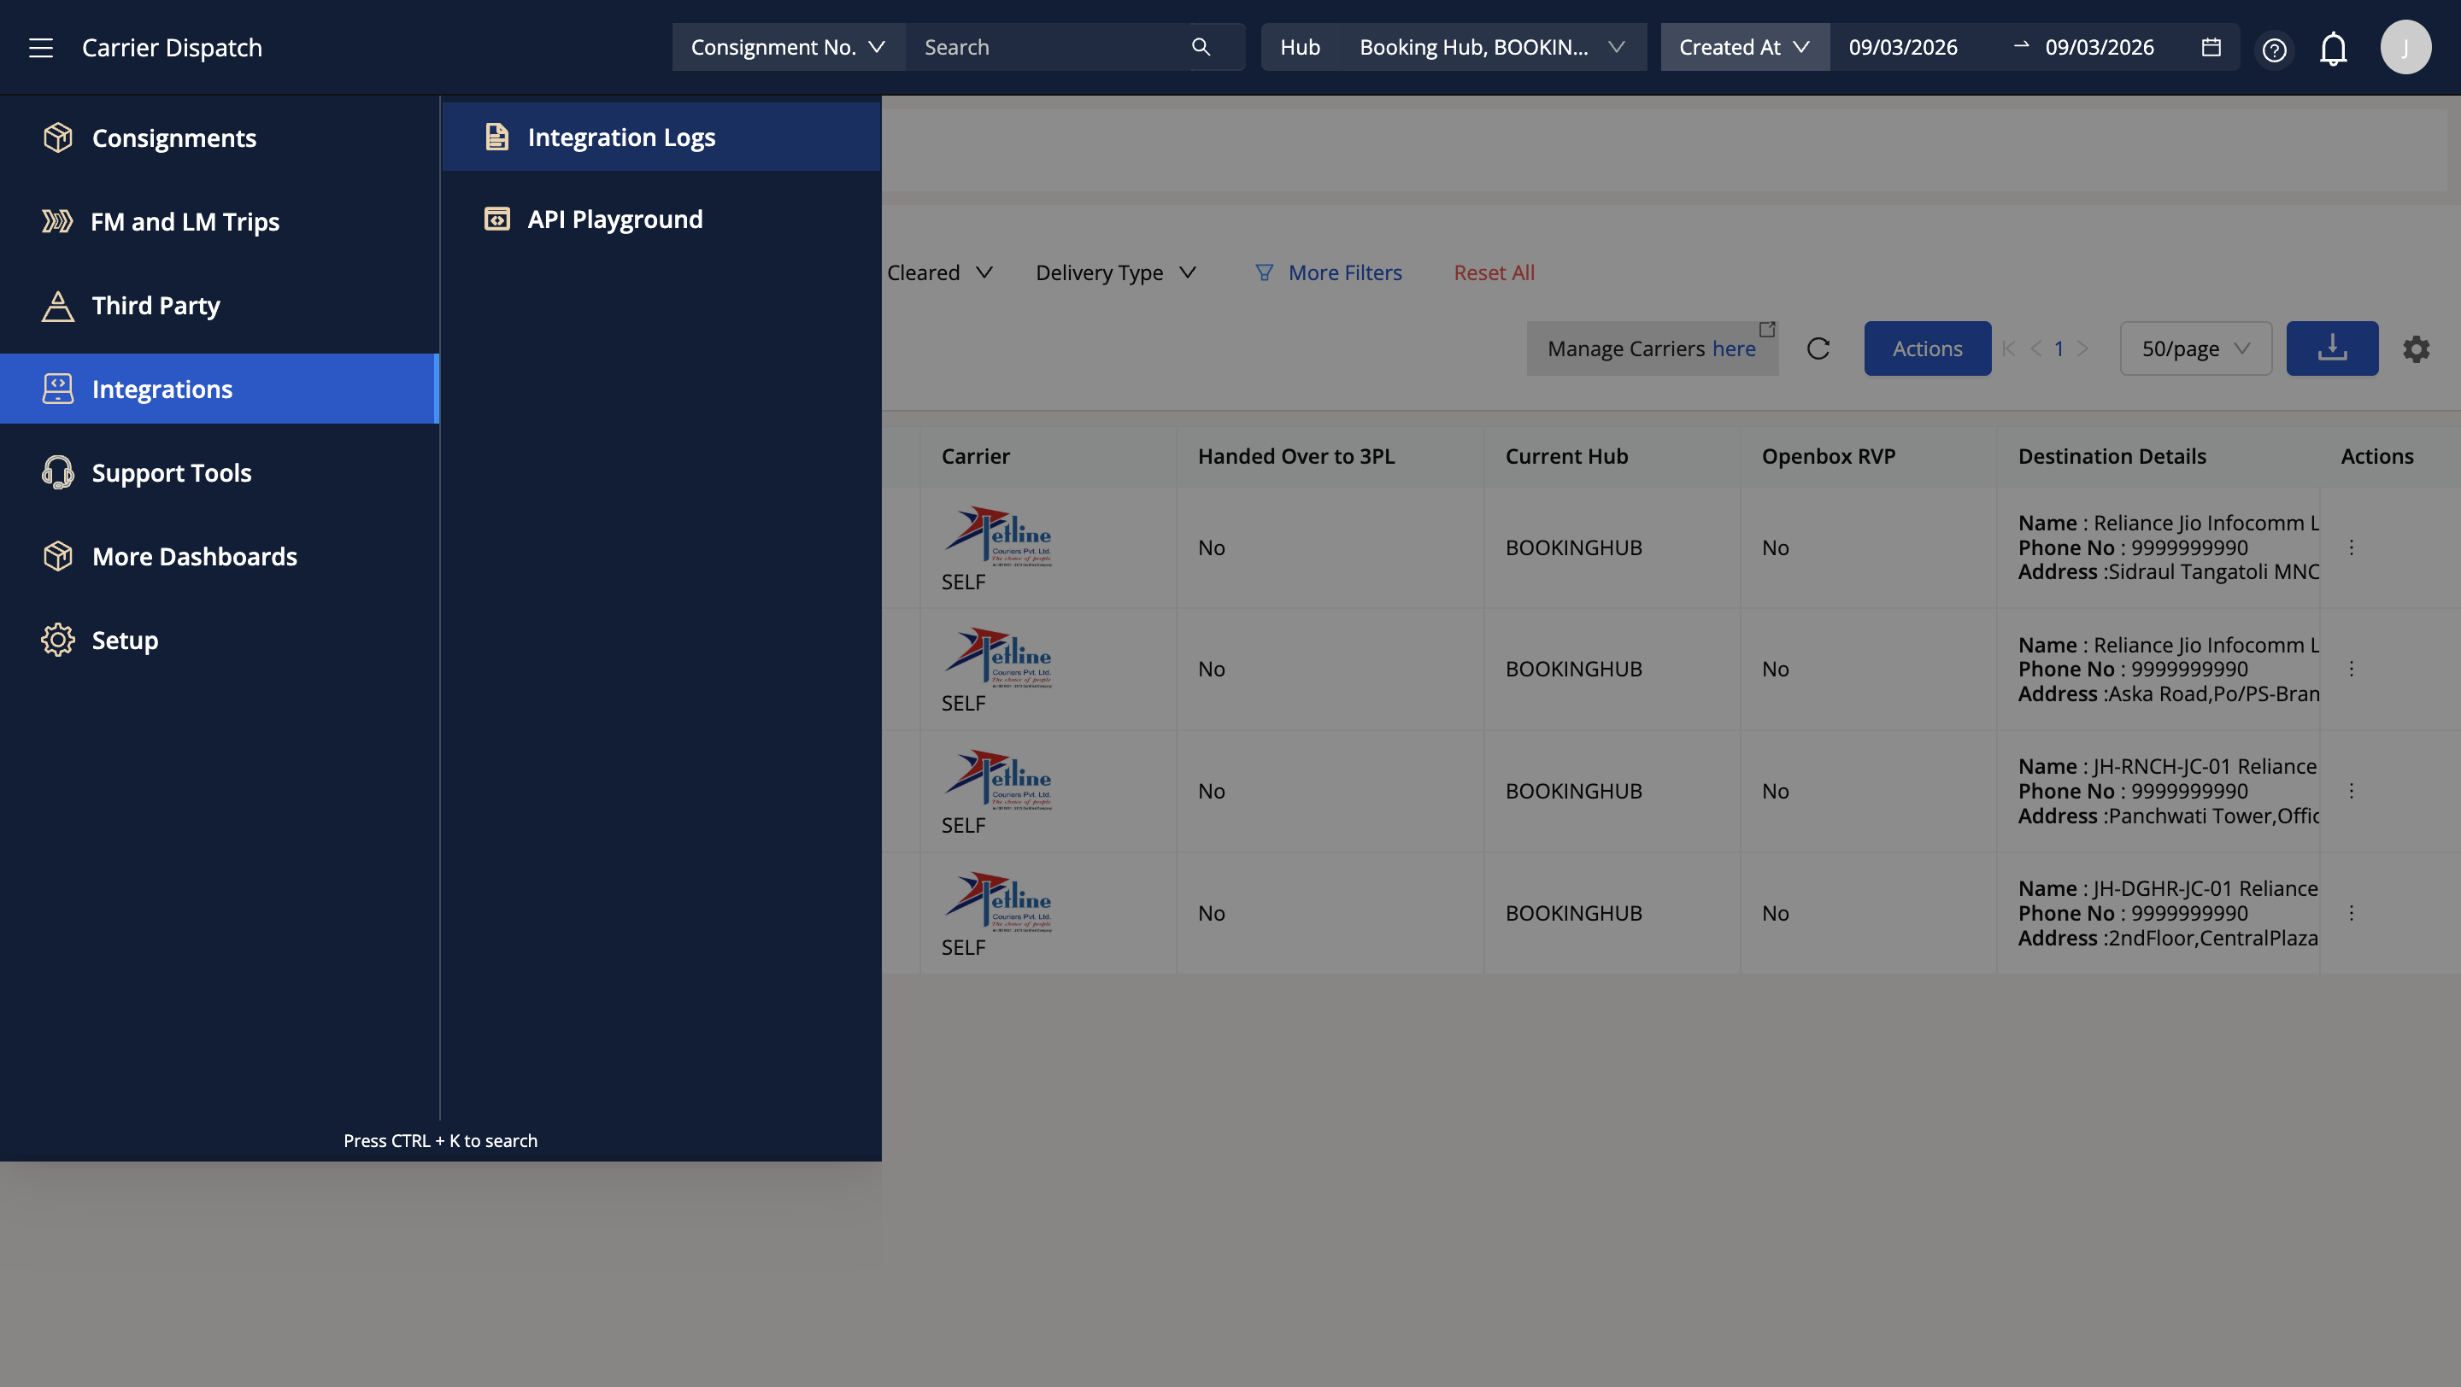This screenshot has height=1387, width=2461.
Task: Open the notifications bell
Action: pos(2333,48)
